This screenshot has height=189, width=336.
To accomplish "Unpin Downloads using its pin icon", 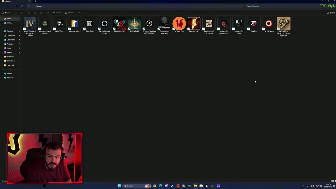I will pos(19,35).
